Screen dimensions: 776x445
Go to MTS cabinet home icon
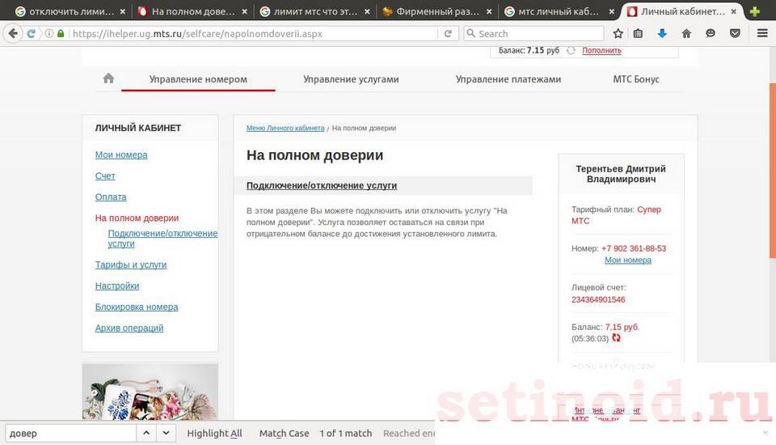(x=108, y=78)
